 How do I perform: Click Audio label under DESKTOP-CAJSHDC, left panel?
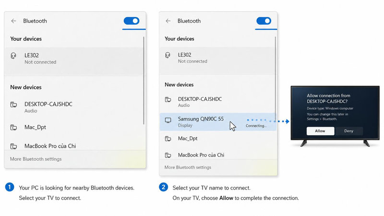[31, 111]
